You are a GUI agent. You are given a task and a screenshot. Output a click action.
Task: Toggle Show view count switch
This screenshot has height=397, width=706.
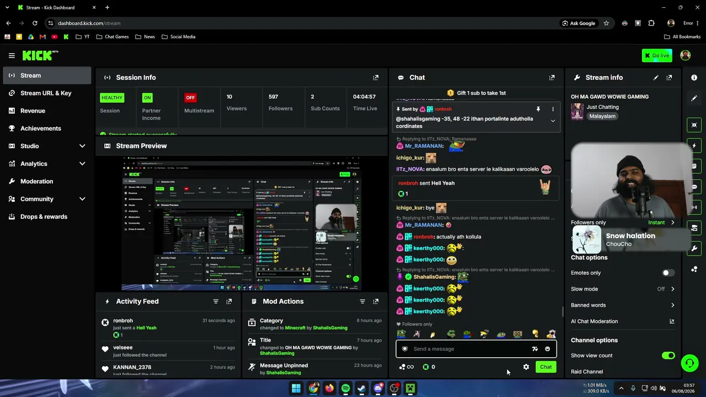click(x=668, y=356)
